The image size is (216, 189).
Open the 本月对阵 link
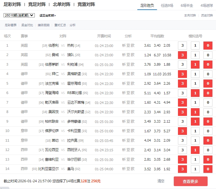pyautogui.click(x=190, y=15)
